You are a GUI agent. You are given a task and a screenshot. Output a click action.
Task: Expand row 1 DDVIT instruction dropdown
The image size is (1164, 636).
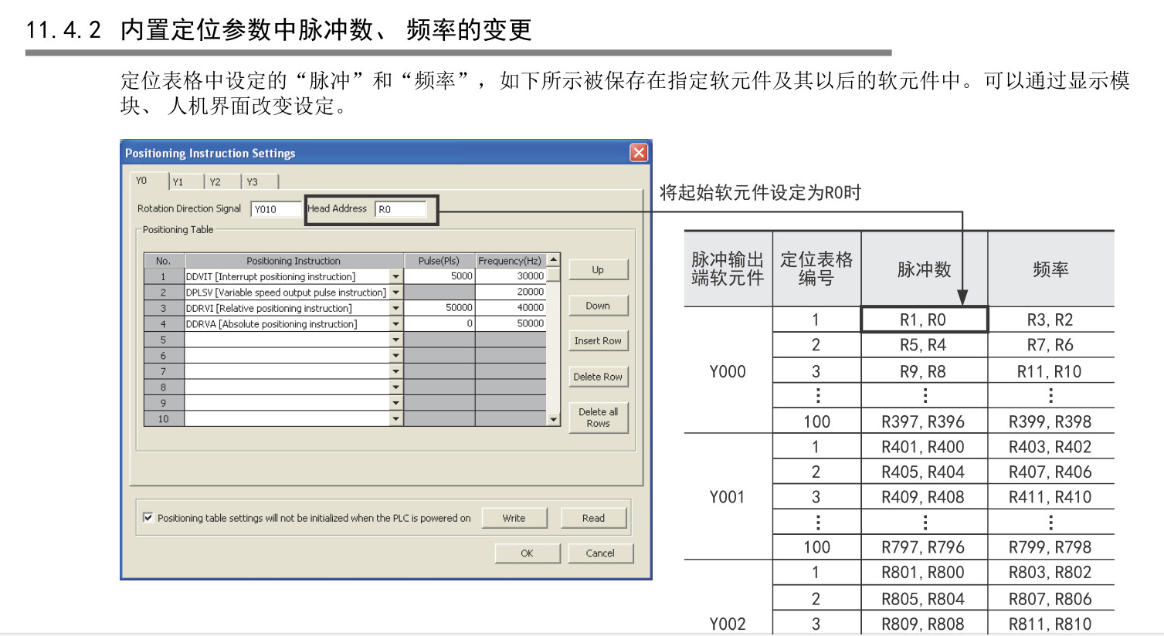(395, 276)
